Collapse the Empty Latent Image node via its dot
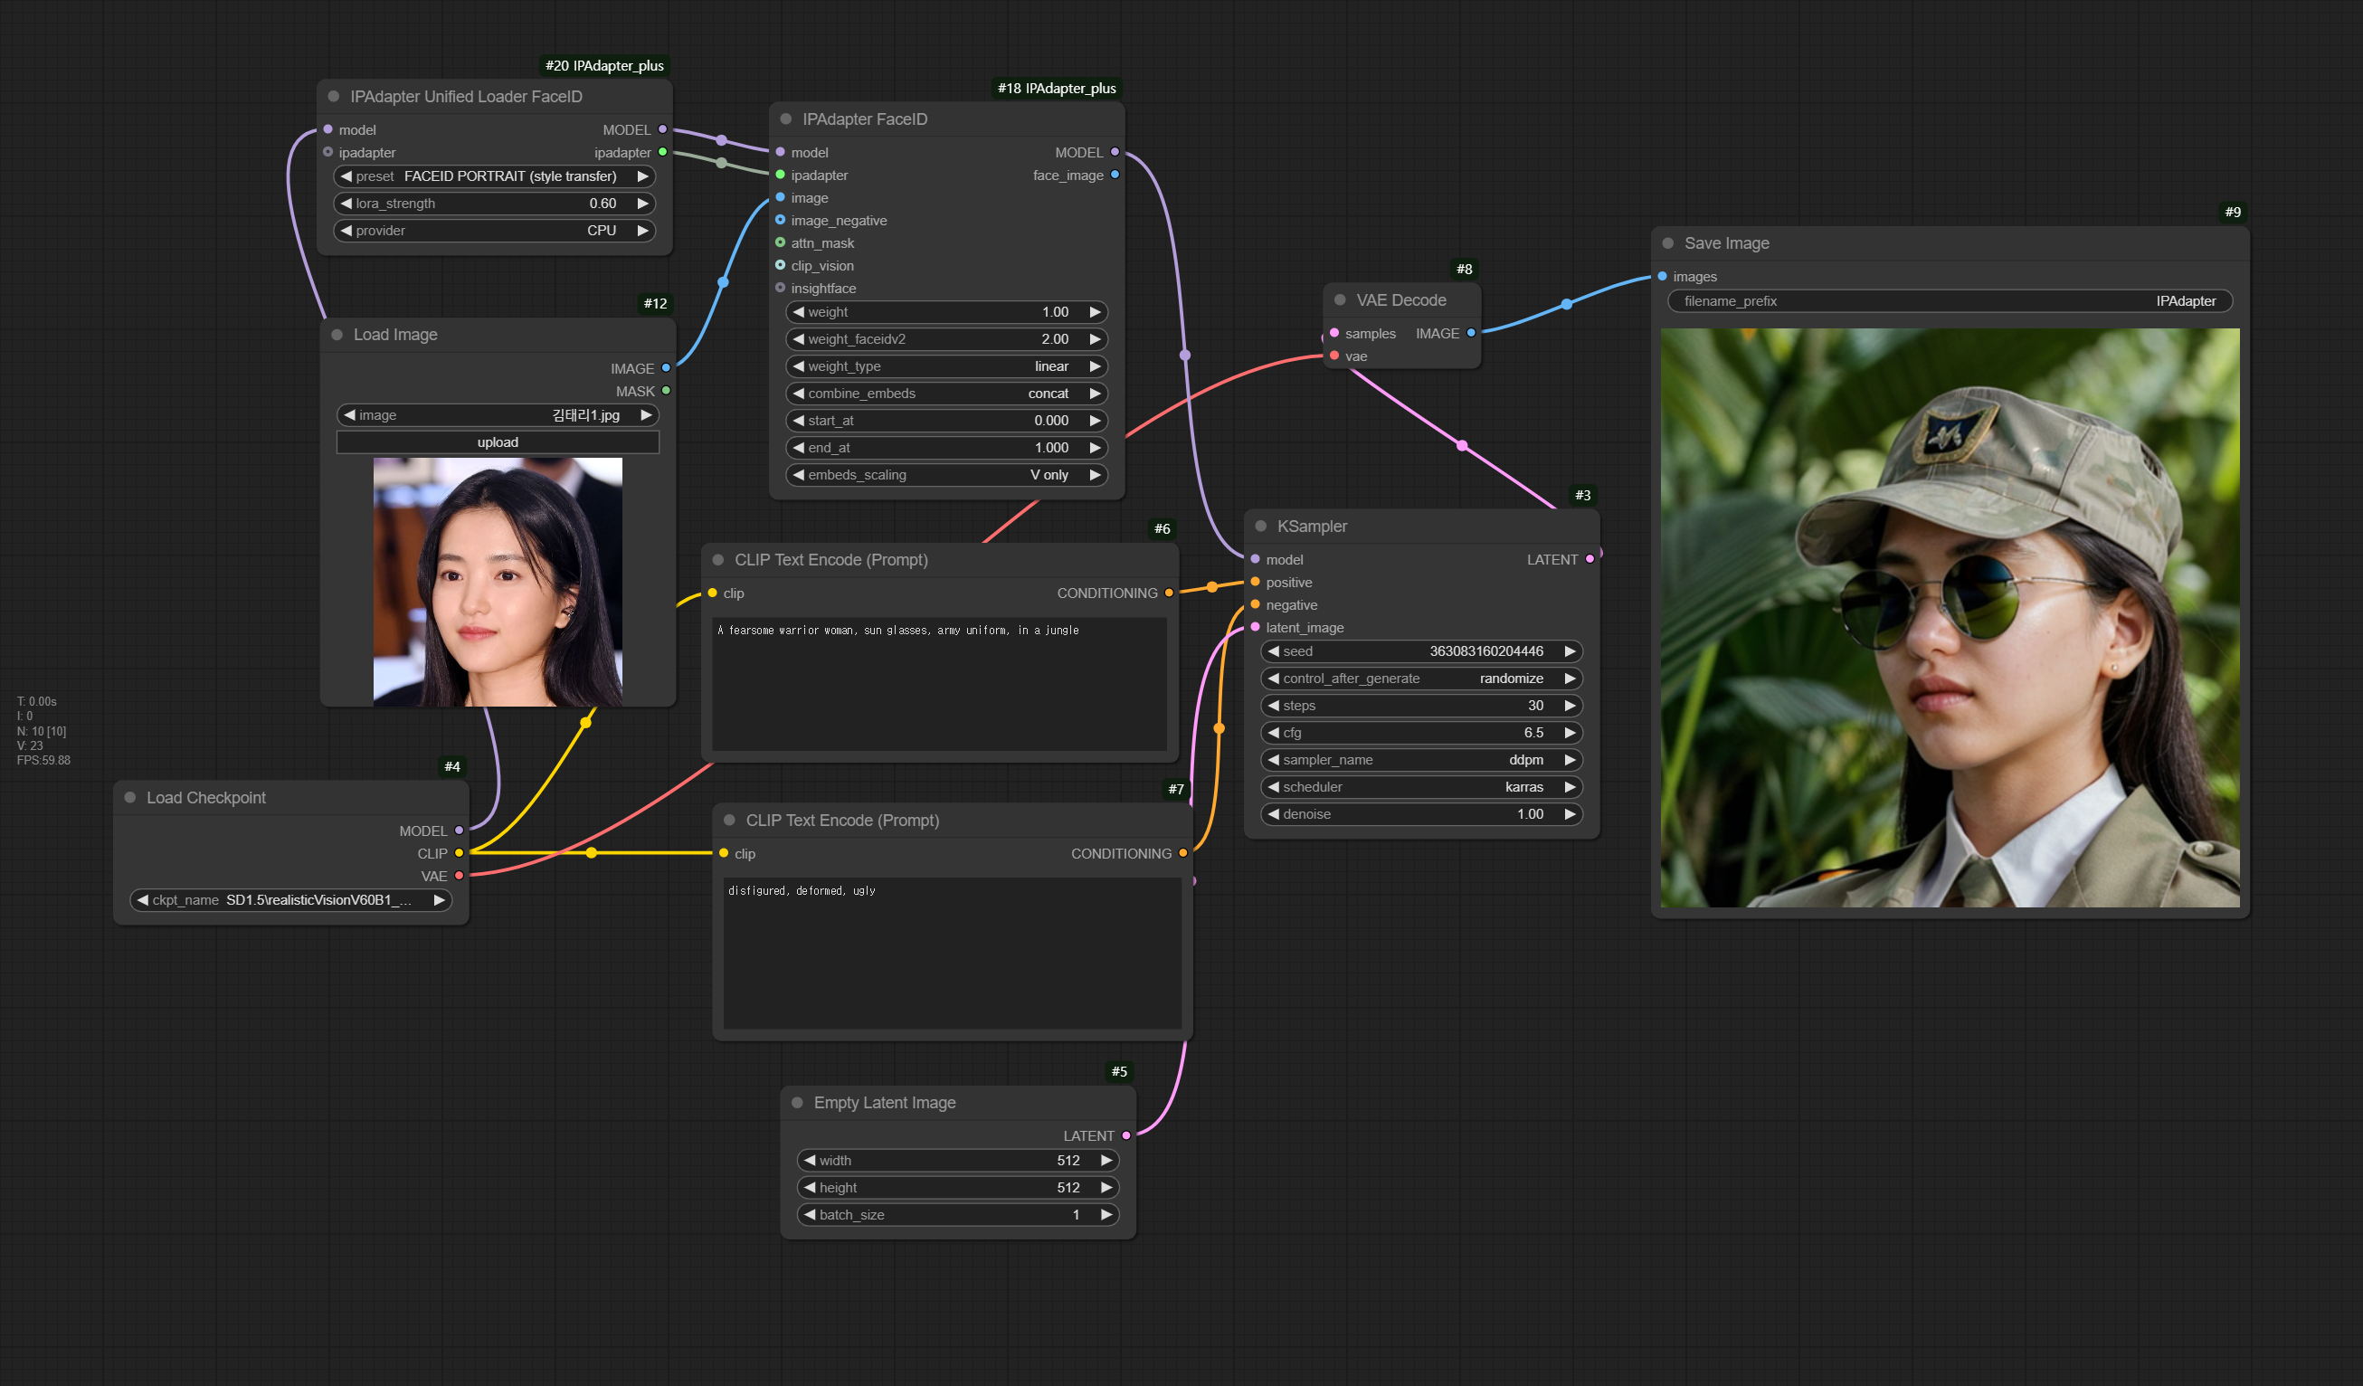The image size is (2363, 1386). (x=797, y=1103)
